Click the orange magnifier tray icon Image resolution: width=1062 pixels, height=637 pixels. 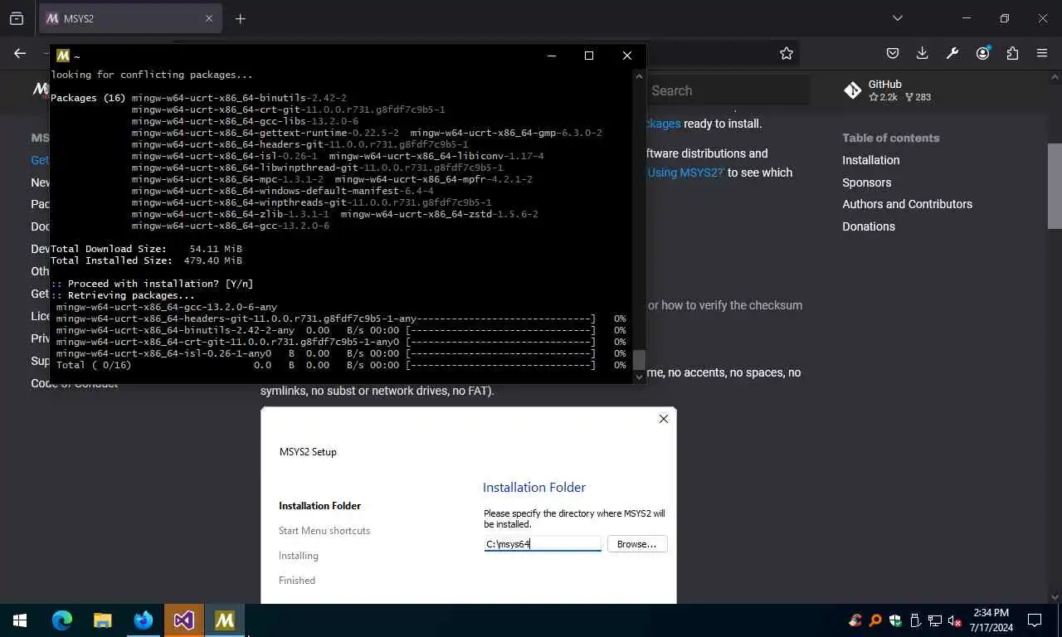click(875, 620)
